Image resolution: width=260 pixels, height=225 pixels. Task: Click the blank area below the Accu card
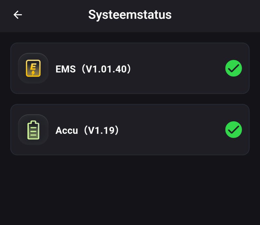(x=130, y=189)
